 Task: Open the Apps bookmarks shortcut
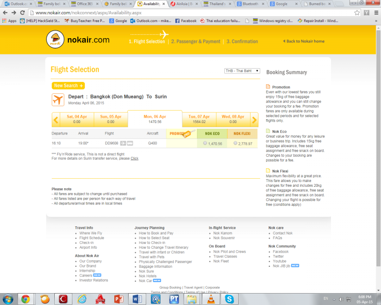(9, 21)
